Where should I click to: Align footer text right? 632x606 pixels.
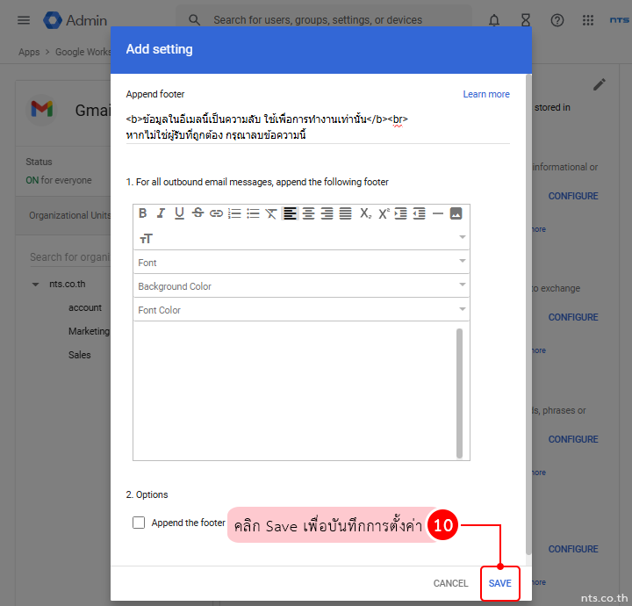tap(327, 213)
